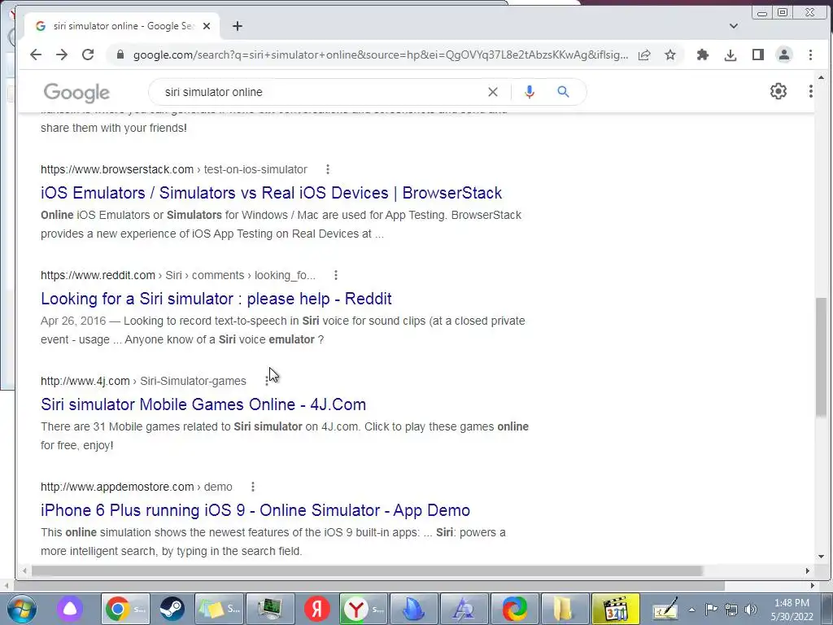The image size is (833, 625).
Task: Open Chrome profile avatar
Action: (x=784, y=55)
